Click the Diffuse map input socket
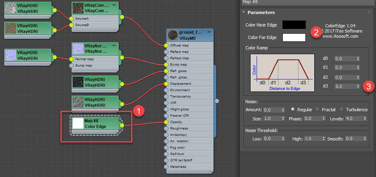Screen dimensions: 376x177 tap(166, 45)
